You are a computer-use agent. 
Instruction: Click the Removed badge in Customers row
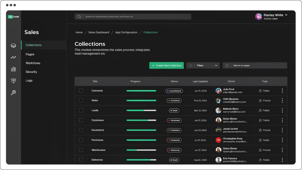coord(174,120)
